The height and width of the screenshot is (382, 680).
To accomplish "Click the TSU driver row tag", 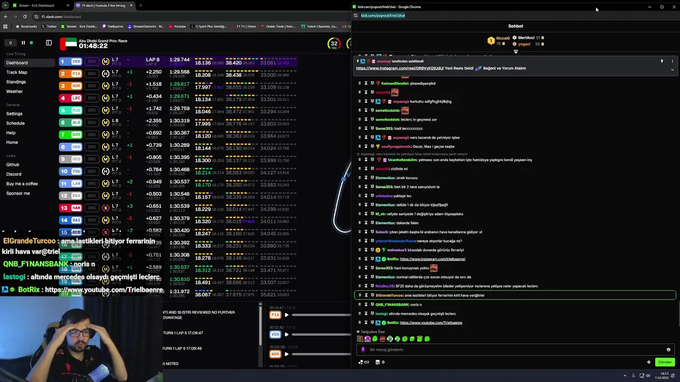I will [71, 171].
